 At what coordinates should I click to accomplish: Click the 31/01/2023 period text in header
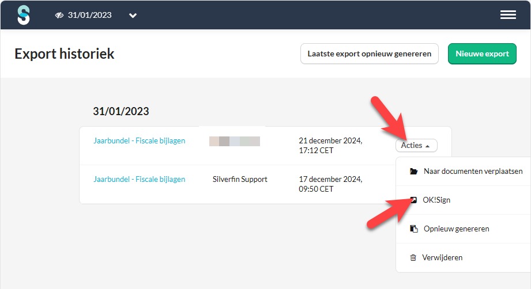[x=90, y=15]
